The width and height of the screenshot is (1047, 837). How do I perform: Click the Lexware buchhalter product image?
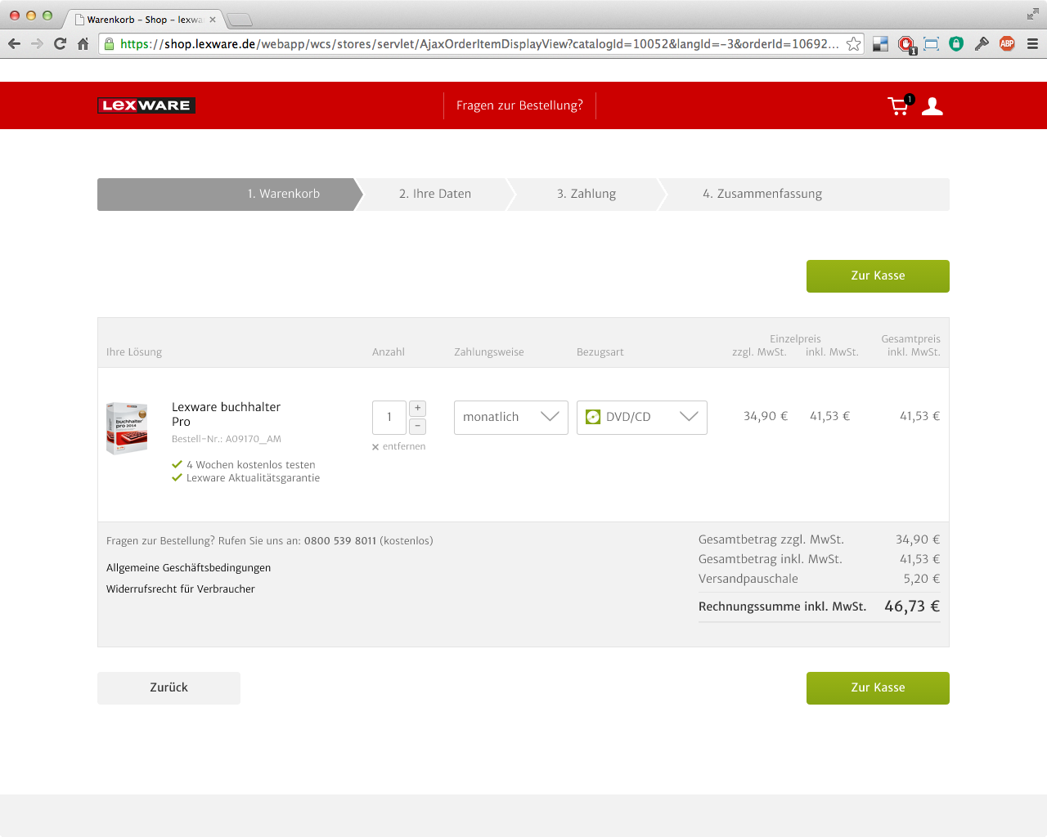pos(127,428)
